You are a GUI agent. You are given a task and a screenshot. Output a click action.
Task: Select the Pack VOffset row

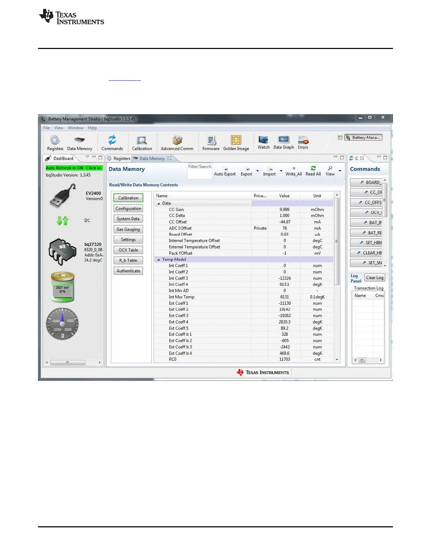click(x=244, y=253)
